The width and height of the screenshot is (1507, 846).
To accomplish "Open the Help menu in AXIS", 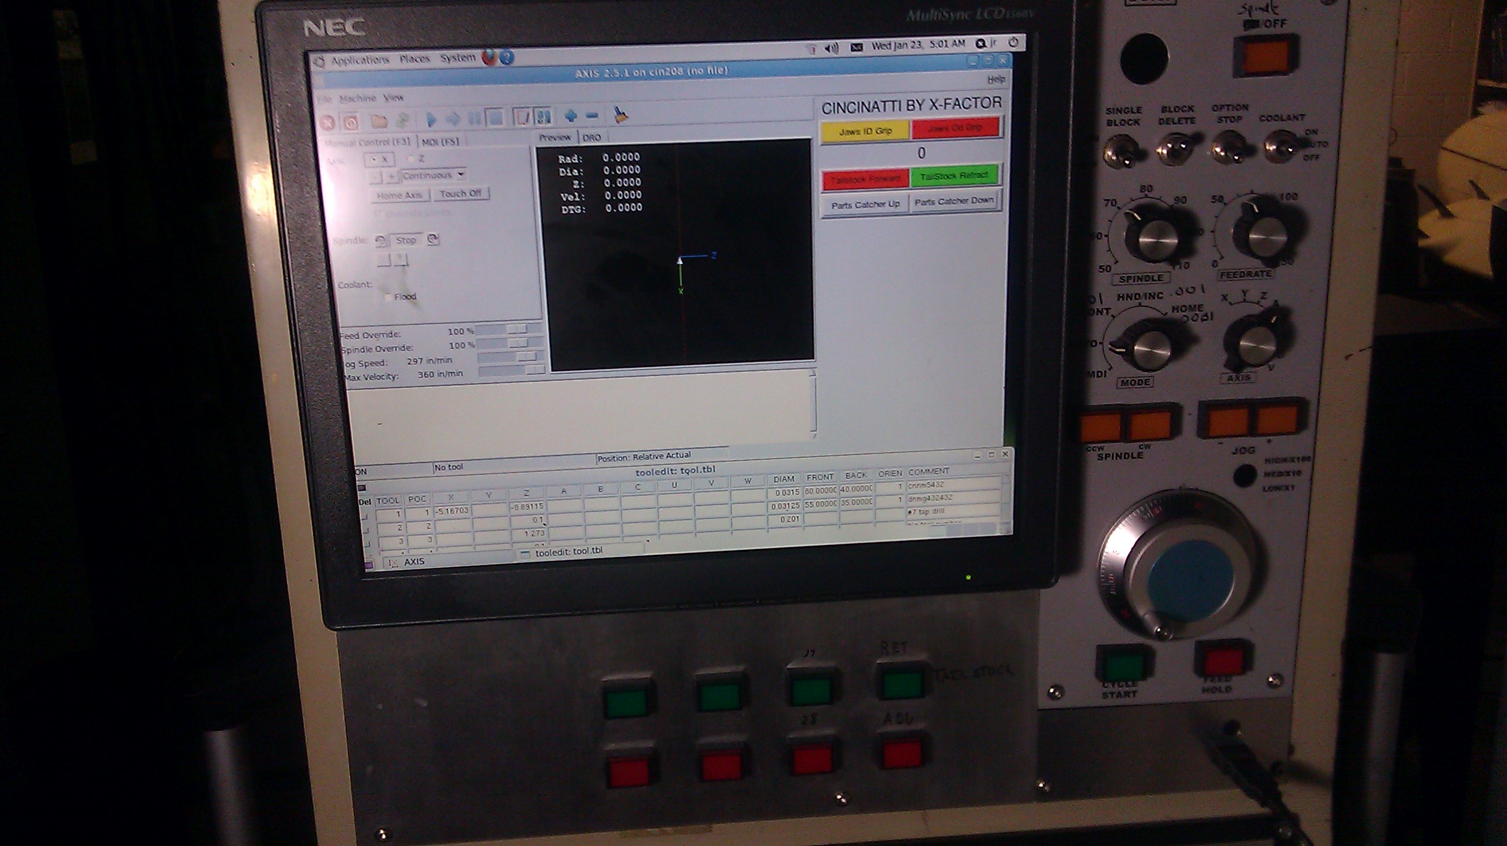I will [996, 79].
